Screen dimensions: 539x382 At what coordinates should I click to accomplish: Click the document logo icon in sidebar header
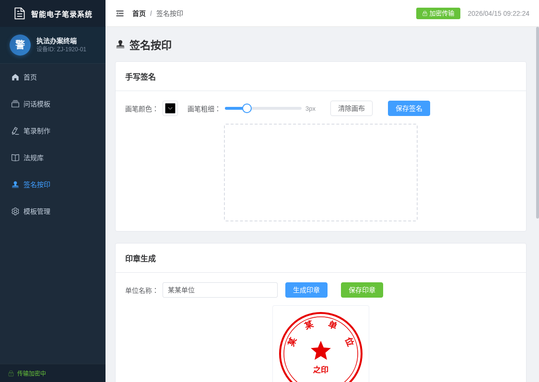point(20,14)
